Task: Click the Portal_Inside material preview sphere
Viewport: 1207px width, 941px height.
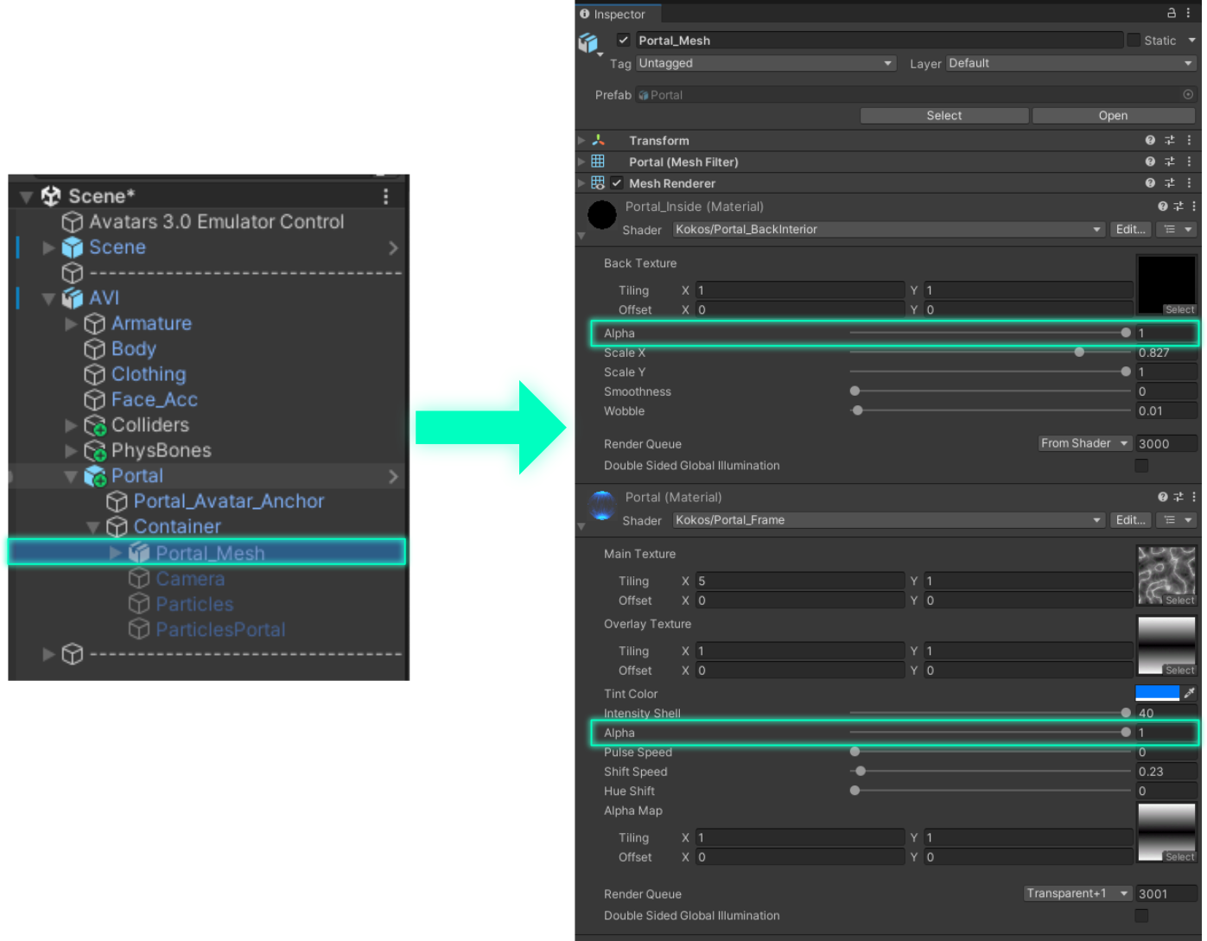Action: pyautogui.click(x=602, y=215)
